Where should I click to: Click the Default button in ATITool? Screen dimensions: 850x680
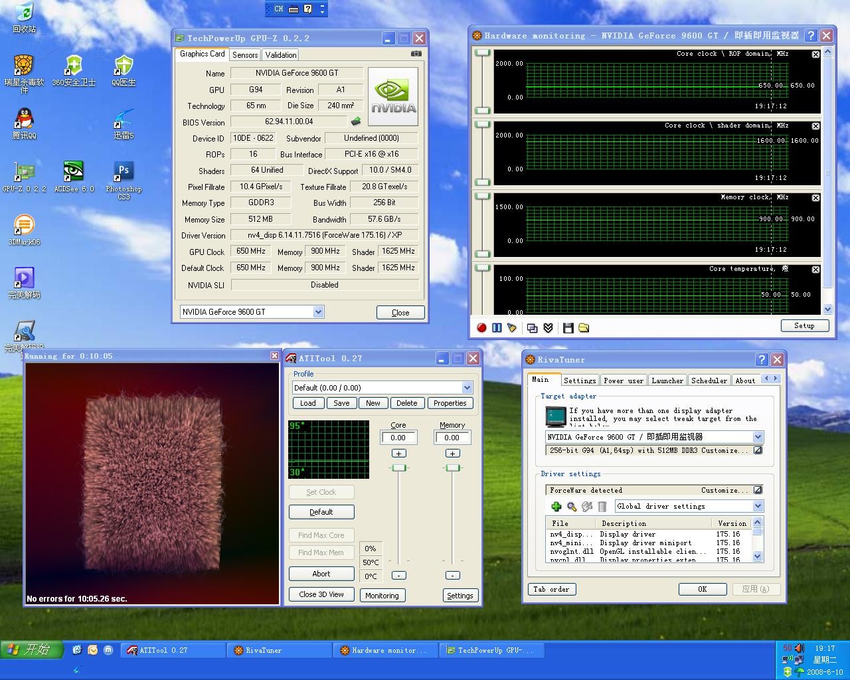click(x=321, y=512)
